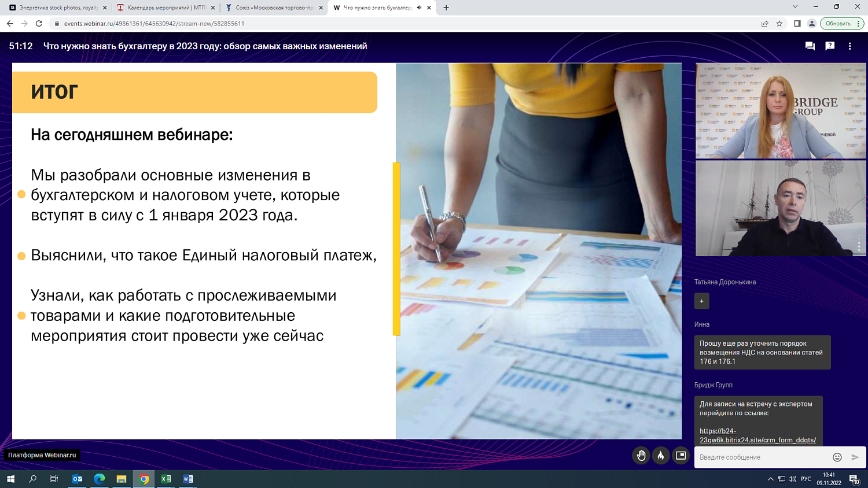Click the plus message from Татьяна Доронькина
The image size is (868, 488).
pos(701,301)
